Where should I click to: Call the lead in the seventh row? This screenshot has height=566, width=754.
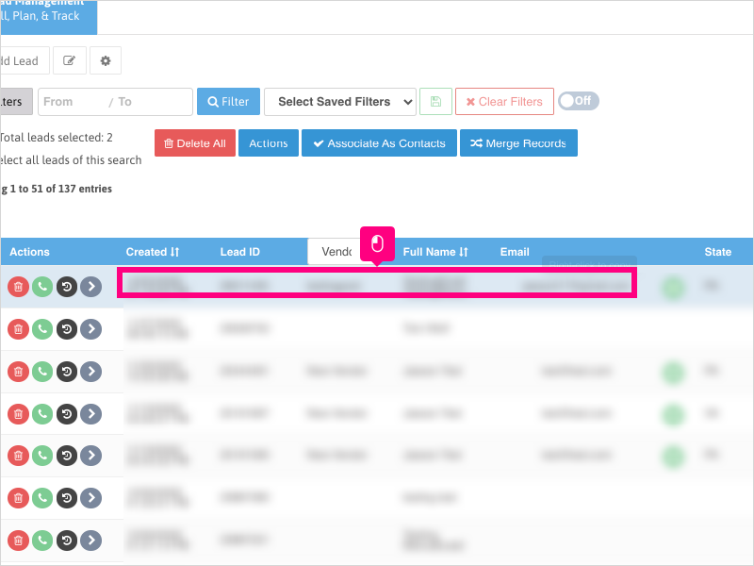point(42,540)
